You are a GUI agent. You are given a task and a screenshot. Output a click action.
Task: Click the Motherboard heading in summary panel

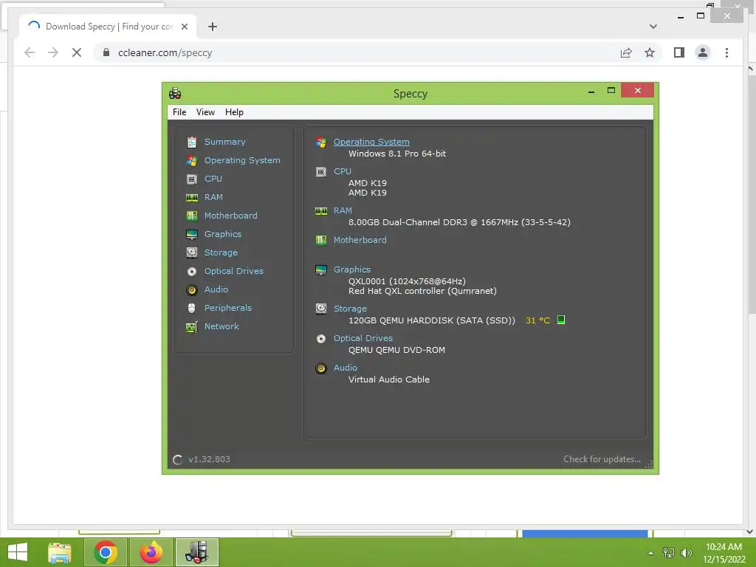point(360,240)
